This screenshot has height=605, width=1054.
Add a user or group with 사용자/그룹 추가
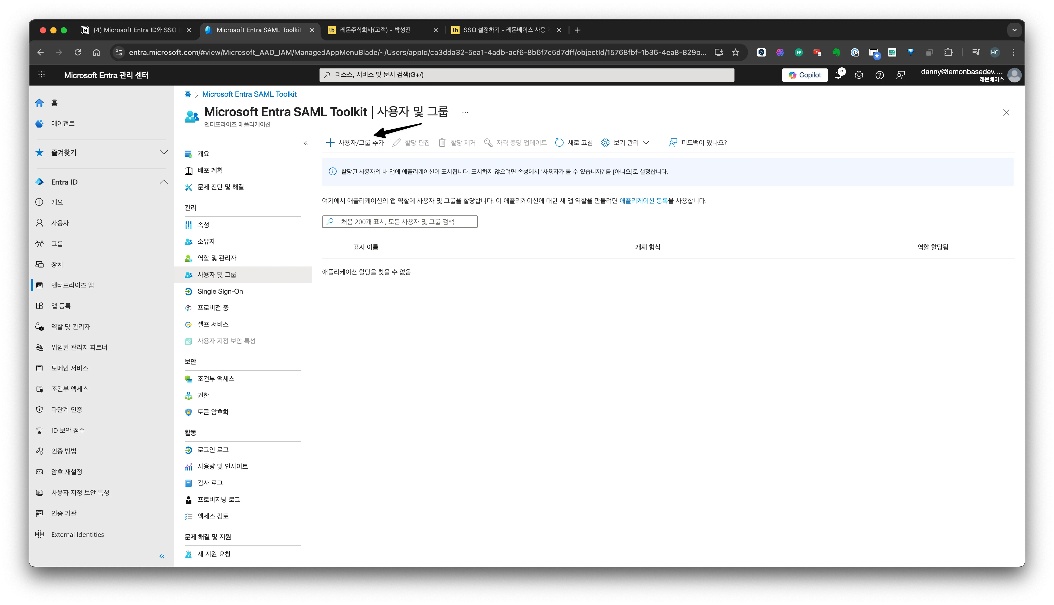click(355, 143)
